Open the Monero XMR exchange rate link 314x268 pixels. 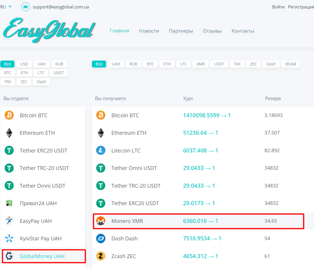201,221
